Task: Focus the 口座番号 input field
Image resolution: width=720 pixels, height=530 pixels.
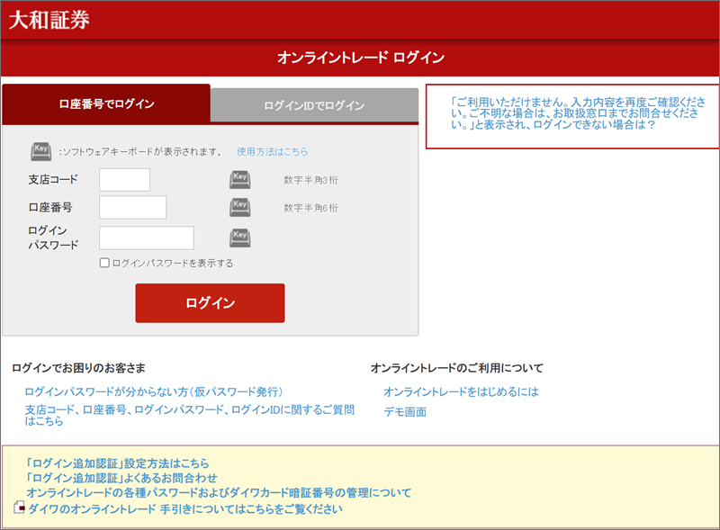Action: pyautogui.click(x=132, y=208)
